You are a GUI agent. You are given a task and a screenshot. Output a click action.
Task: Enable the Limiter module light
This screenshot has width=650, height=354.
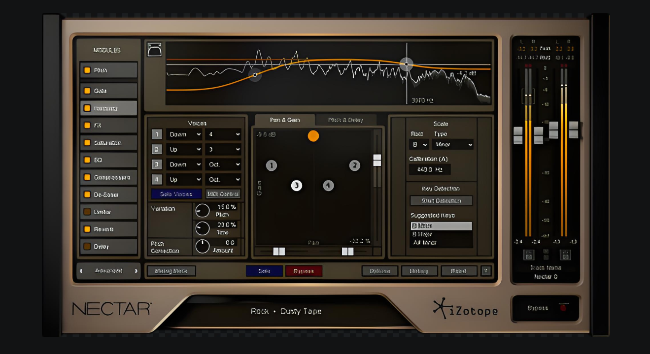coord(87,212)
